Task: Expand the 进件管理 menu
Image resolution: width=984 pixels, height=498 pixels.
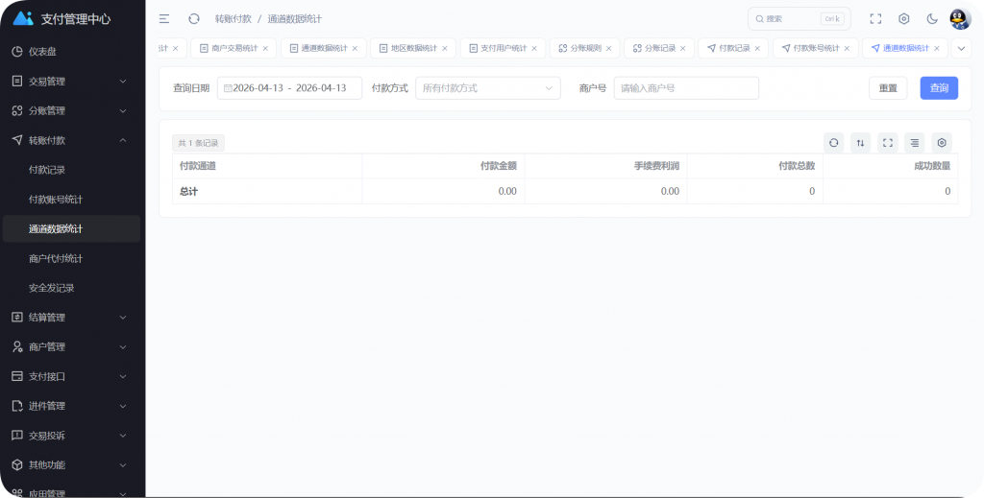Action: [71, 406]
